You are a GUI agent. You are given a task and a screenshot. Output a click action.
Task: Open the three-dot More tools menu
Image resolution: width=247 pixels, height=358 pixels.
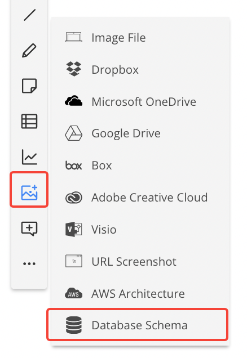point(29,263)
